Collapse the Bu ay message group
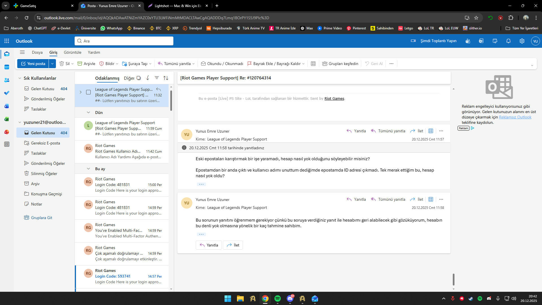The height and width of the screenshot is (305, 542). click(x=88, y=169)
